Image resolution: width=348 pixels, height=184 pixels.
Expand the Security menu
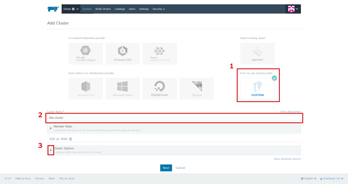pos(159,9)
